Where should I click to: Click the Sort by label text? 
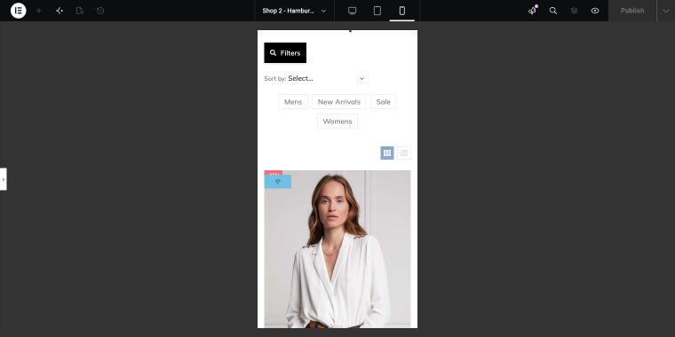click(275, 79)
